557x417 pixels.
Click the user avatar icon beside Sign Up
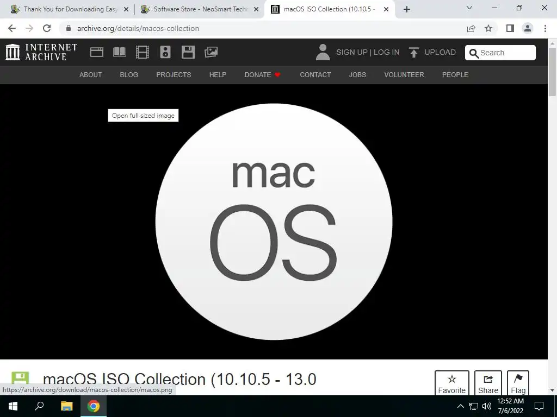click(x=323, y=52)
